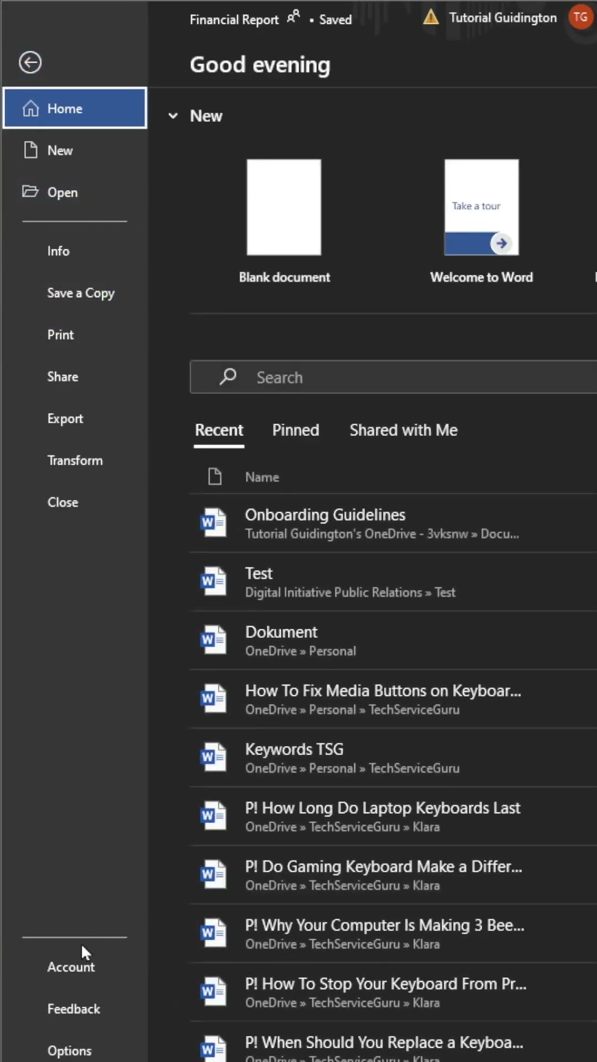Screen dimensions: 597x1062
Task: Open the Welcome to Word tour template
Action: (481, 207)
